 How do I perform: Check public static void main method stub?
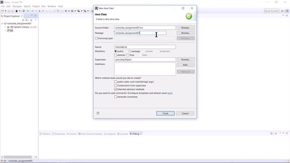[116, 81]
